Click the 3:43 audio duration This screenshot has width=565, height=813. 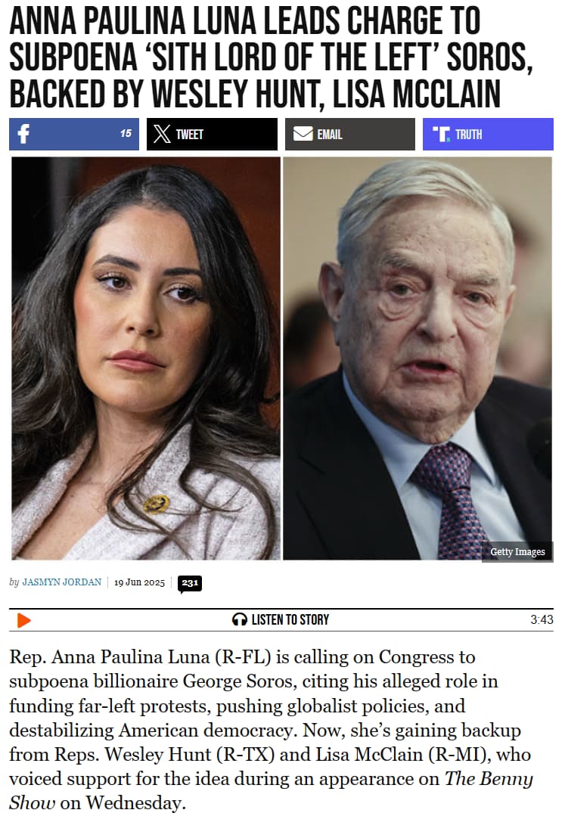[542, 619]
